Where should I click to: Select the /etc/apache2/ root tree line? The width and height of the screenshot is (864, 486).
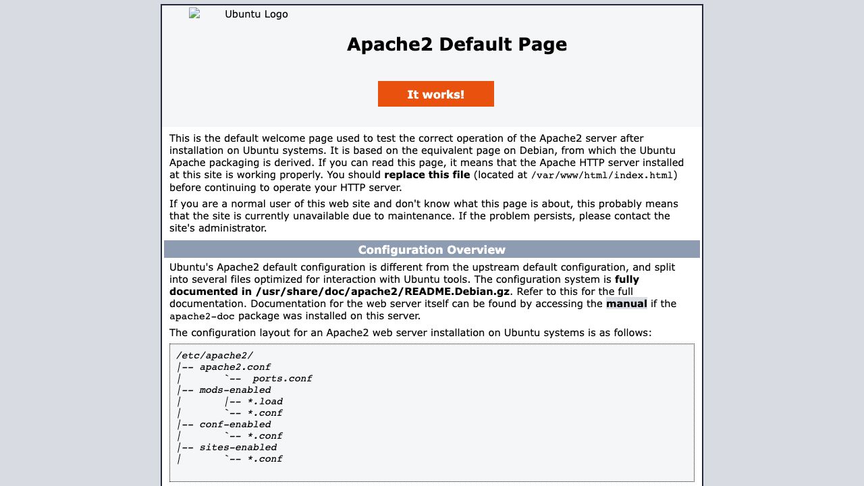tap(215, 356)
